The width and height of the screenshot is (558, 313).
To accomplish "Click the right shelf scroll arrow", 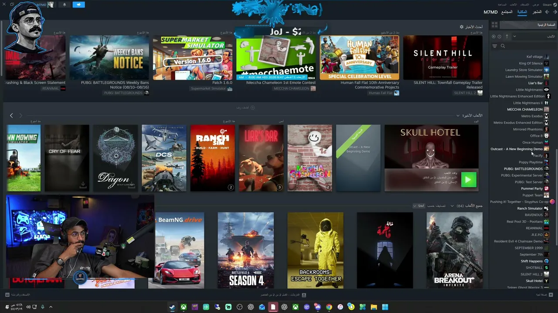I will pos(20,116).
